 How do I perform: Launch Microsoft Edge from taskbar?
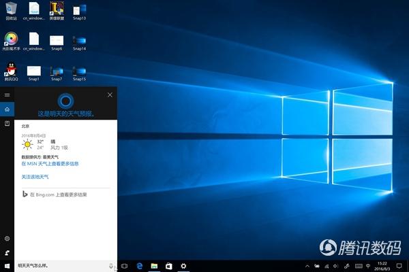pyautogui.click(x=140, y=266)
